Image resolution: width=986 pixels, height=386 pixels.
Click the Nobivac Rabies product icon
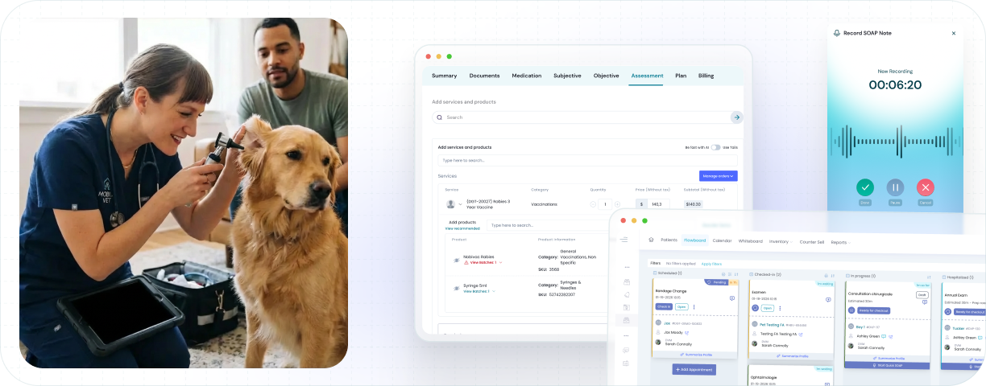click(x=457, y=260)
